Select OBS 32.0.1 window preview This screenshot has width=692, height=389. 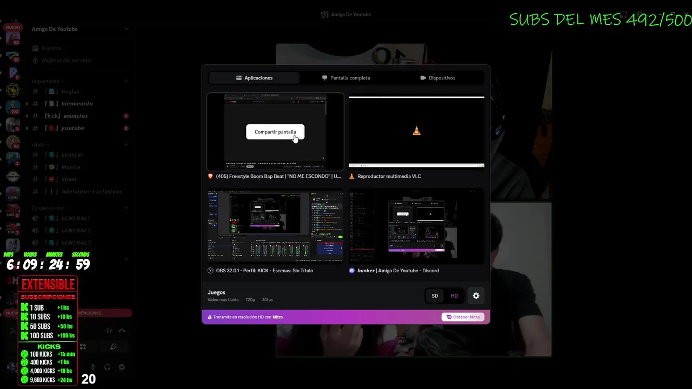click(x=275, y=226)
